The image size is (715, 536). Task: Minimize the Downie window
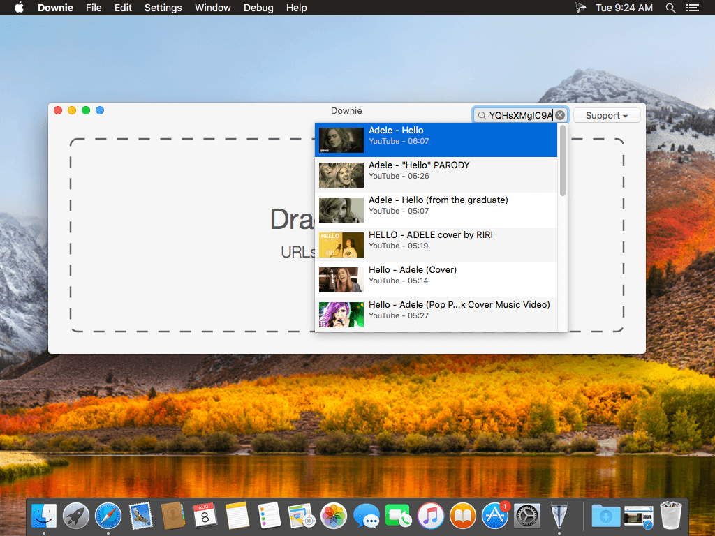click(x=72, y=110)
